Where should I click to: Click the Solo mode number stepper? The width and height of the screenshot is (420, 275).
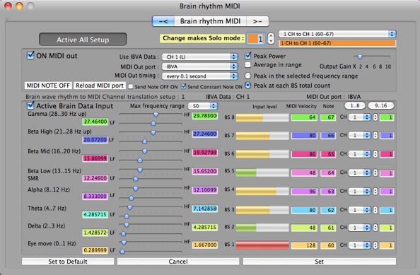pyautogui.click(x=271, y=38)
